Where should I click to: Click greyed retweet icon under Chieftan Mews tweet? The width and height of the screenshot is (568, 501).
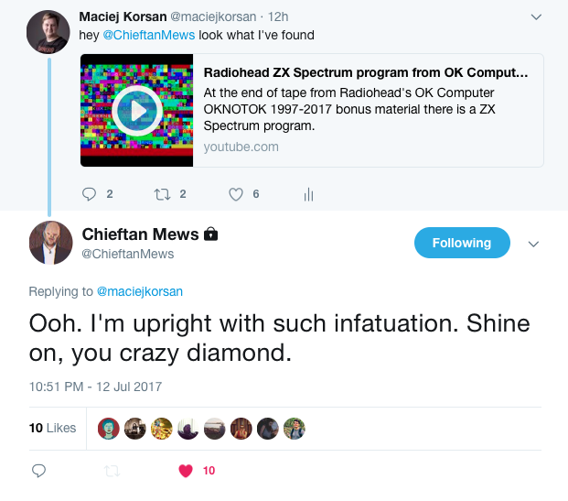point(112,471)
